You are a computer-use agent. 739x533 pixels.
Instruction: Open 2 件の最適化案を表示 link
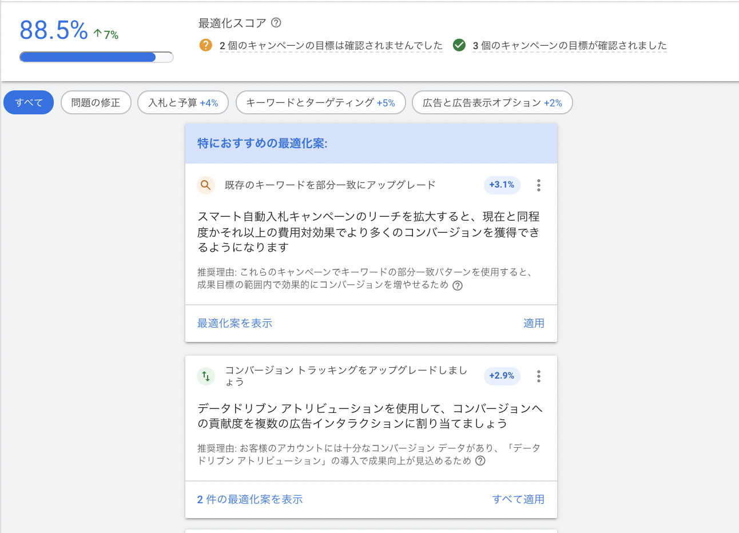pos(249,499)
